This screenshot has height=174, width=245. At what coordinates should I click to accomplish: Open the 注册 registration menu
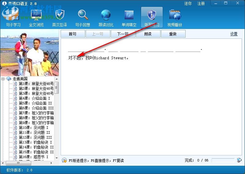coord(201,3)
